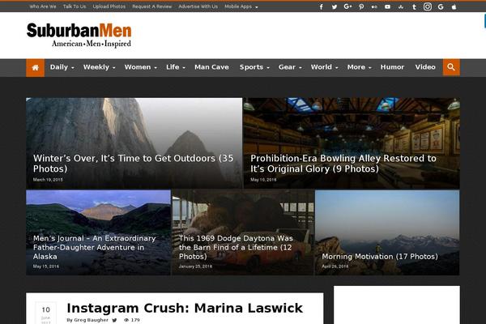
Task: Open Winter's Over outdoors photo article
Action: click(x=134, y=164)
